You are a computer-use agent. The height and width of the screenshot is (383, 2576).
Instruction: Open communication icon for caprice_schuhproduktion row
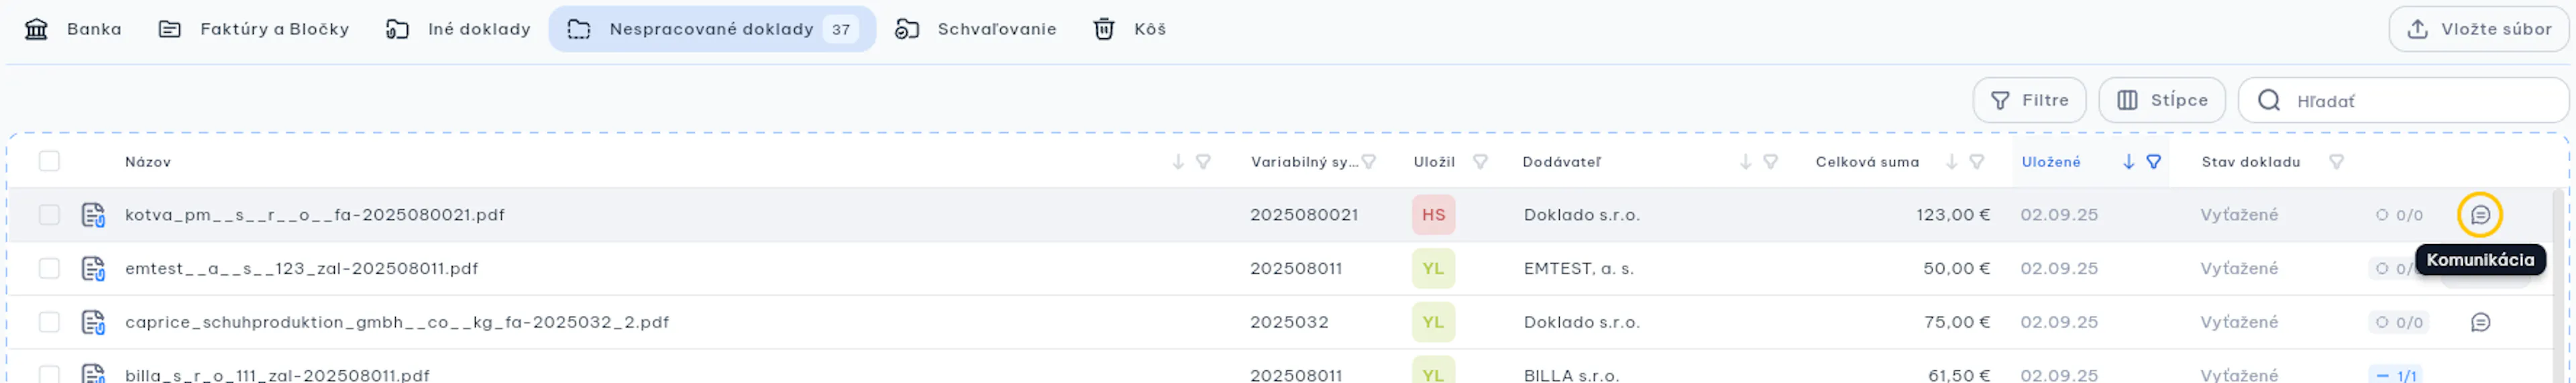[2479, 322]
